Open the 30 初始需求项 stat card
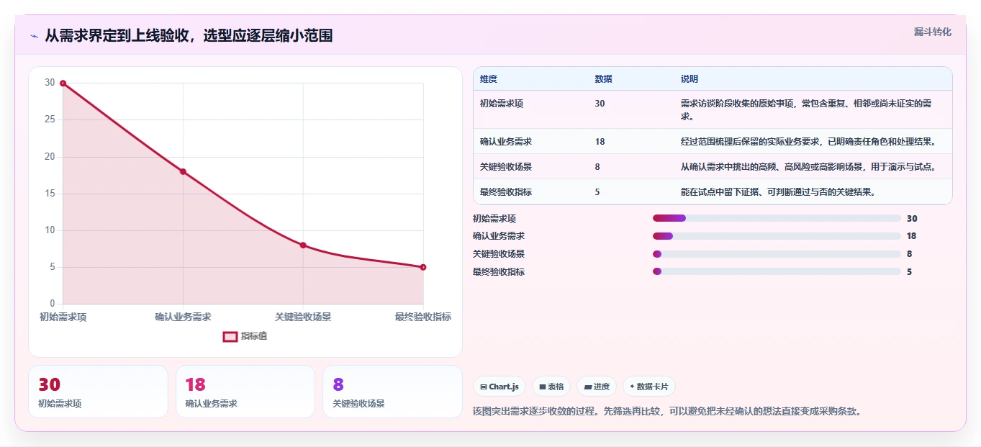The height and width of the screenshot is (447, 981). (98, 392)
